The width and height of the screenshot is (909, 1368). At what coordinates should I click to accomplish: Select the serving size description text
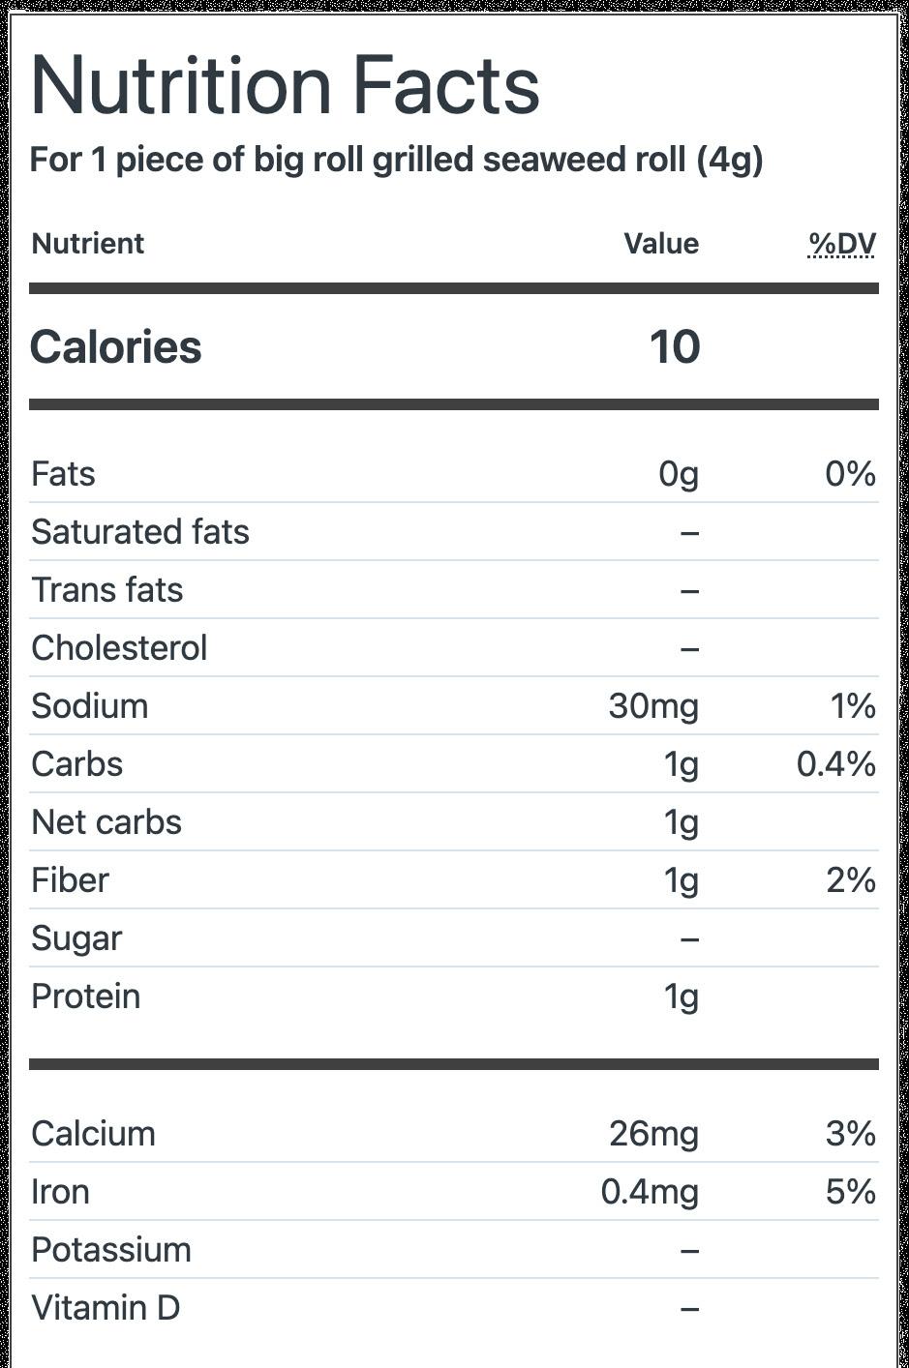pos(396,160)
